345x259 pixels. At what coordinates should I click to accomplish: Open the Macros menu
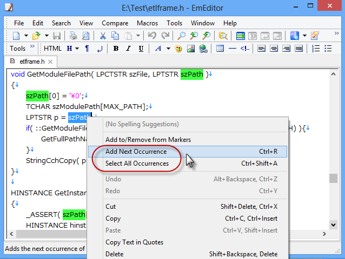pyautogui.click(x=147, y=23)
